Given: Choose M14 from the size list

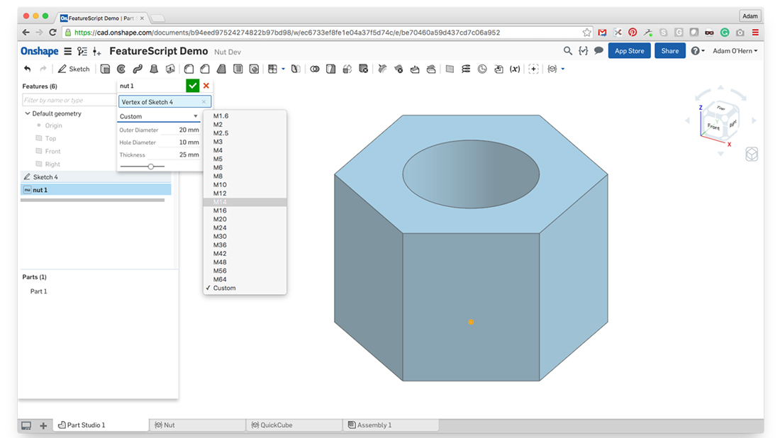Looking at the screenshot, I should tap(220, 202).
